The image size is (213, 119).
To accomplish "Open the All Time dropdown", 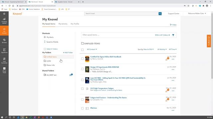I will pyautogui.click(x=172, y=49).
